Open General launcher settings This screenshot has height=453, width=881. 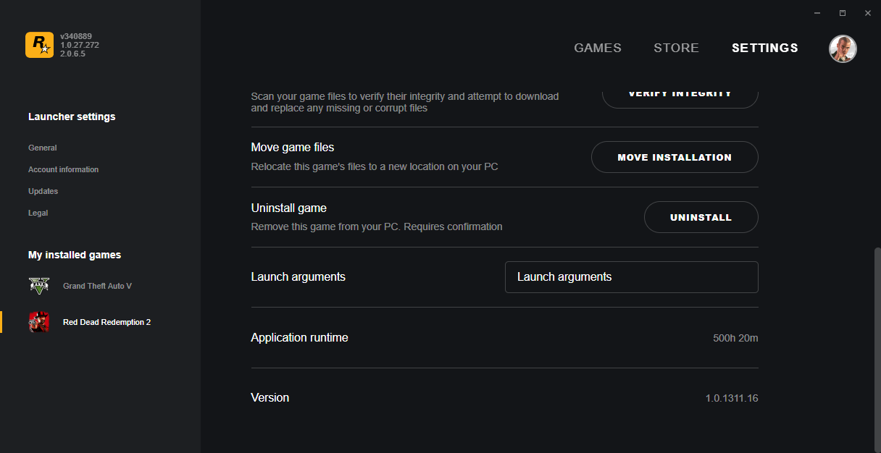[43, 148]
